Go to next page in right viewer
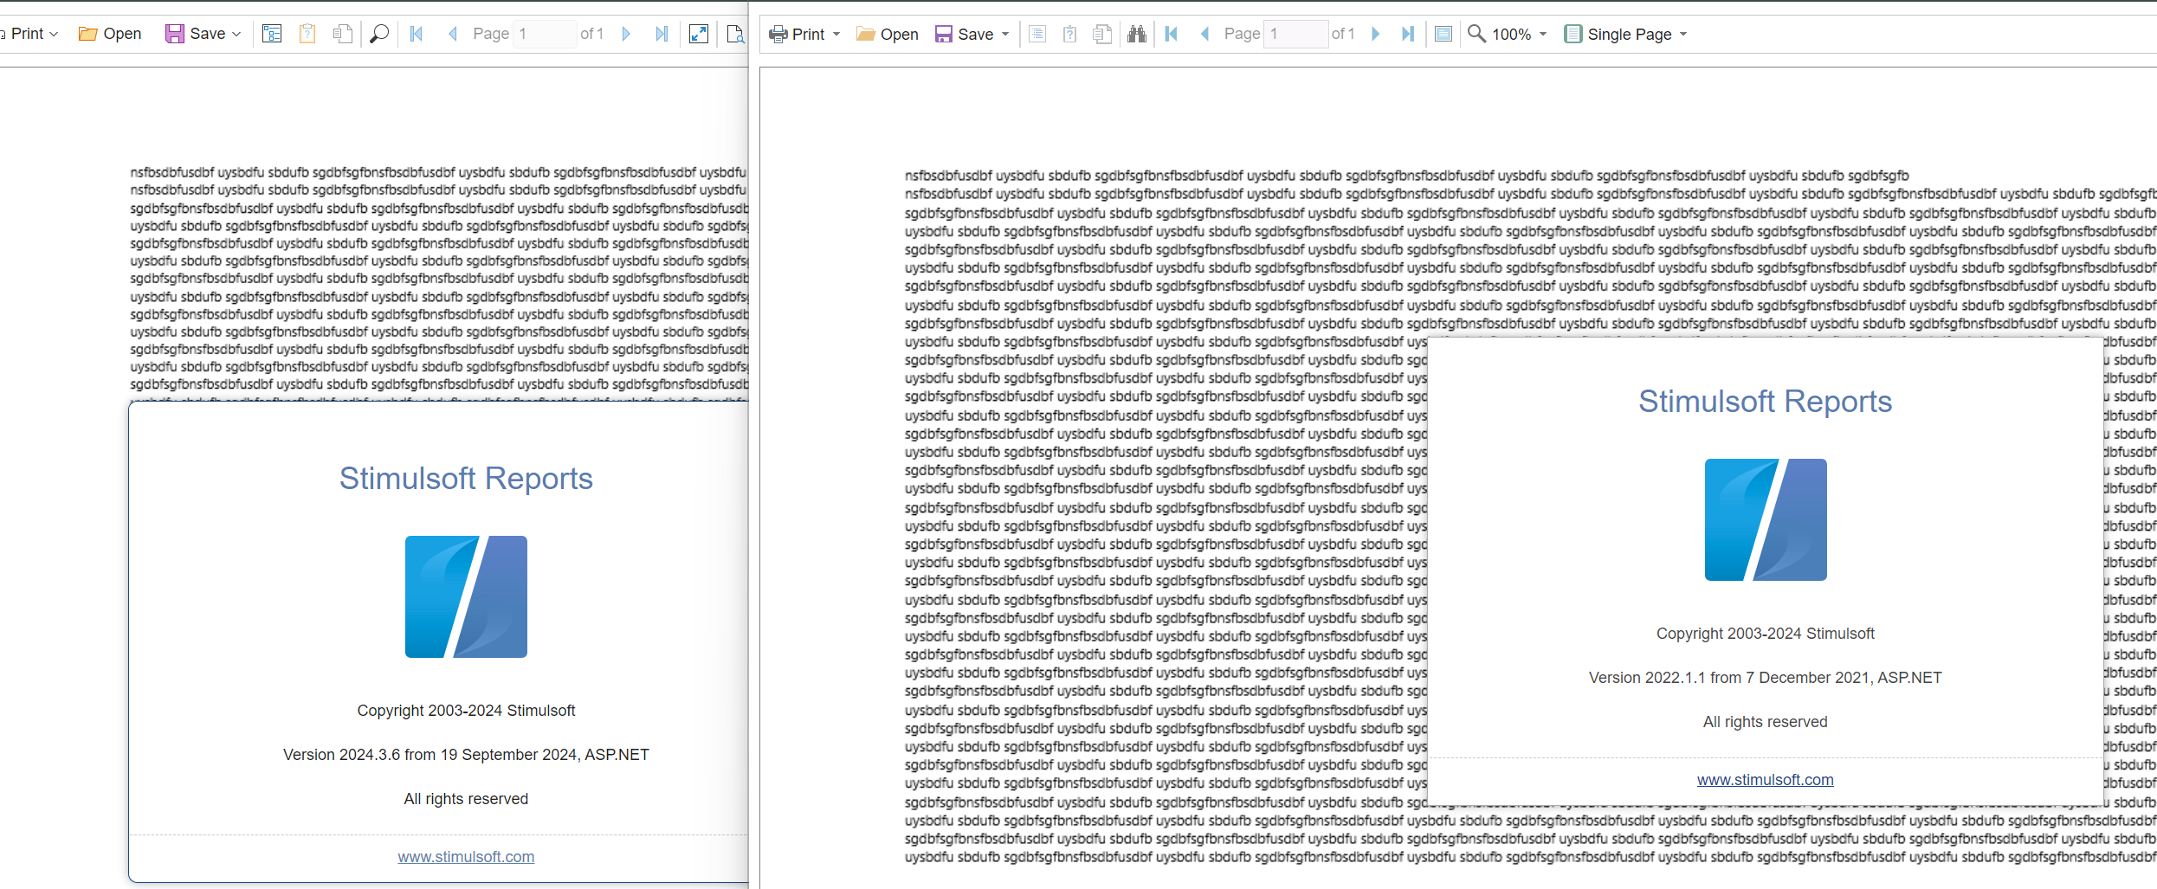The height and width of the screenshot is (889, 2157). click(1375, 34)
